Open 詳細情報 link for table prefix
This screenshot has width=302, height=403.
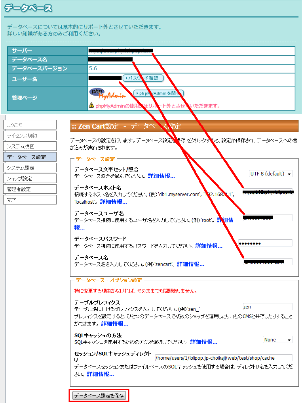(x=115, y=324)
